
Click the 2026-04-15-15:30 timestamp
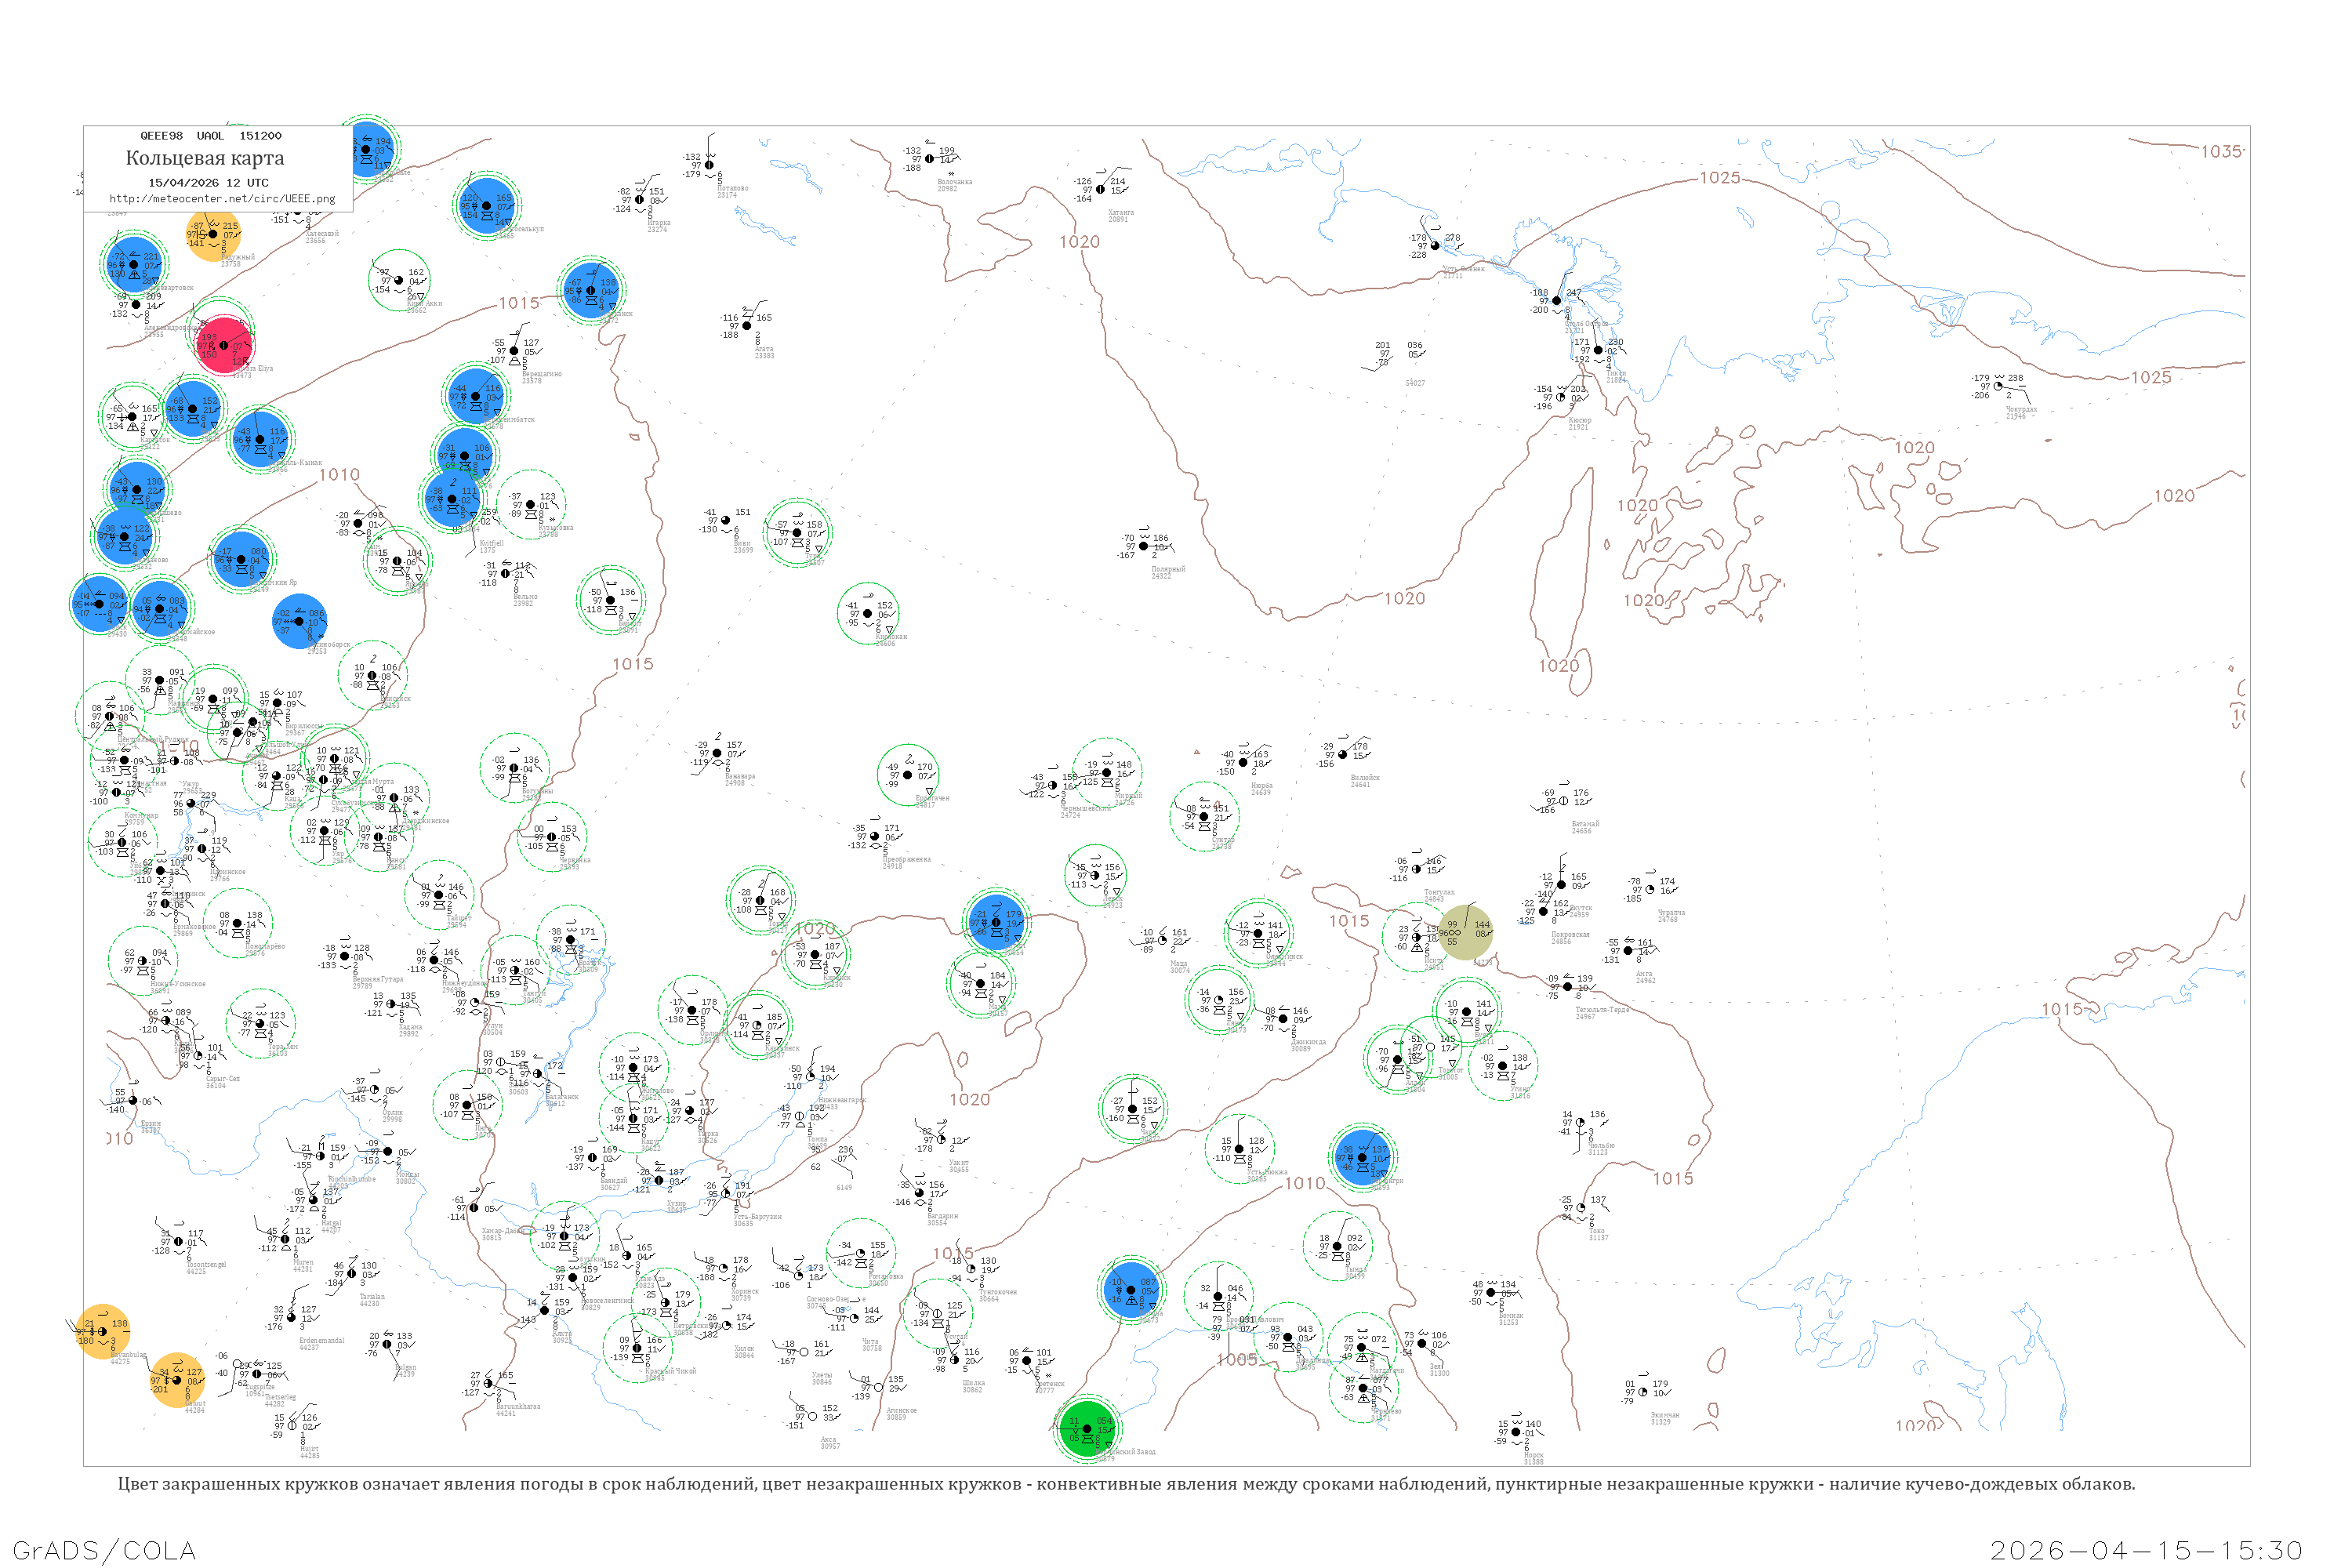tap(2146, 1550)
